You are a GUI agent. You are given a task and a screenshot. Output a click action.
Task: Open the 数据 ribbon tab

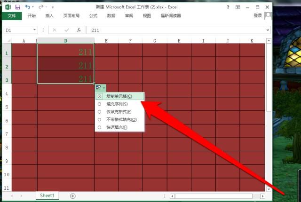pos(111,16)
